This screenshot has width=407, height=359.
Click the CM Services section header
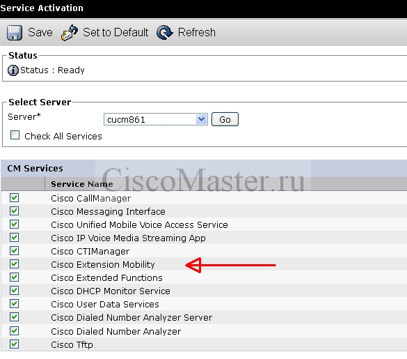click(x=35, y=169)
